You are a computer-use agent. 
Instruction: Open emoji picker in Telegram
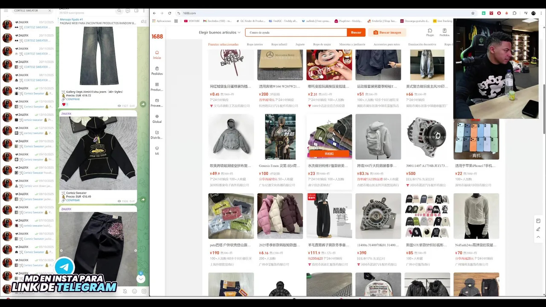click(x=134, y=291)
